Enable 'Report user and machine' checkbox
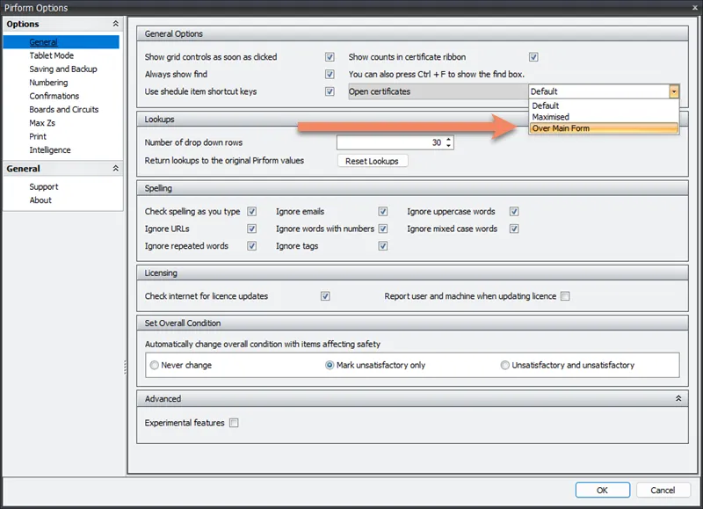This screenshot has width=703, height=509. point(565,296)
